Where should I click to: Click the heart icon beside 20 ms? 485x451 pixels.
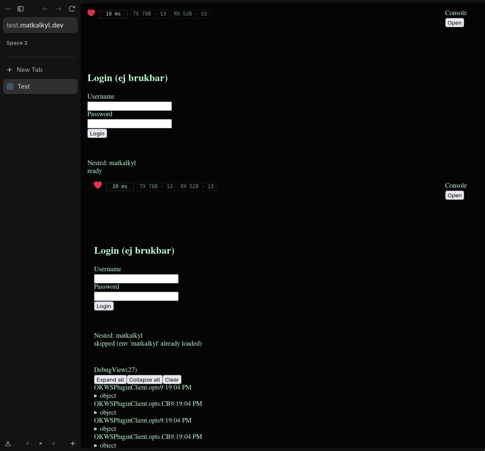pos(98,185)
